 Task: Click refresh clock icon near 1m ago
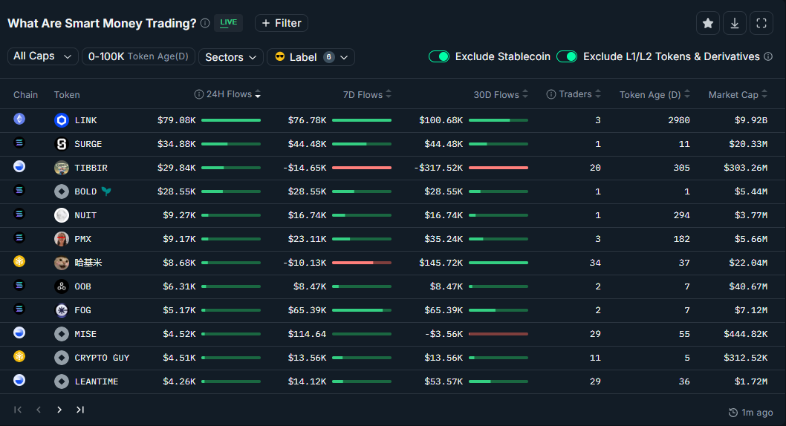click(x=733, y=413)
